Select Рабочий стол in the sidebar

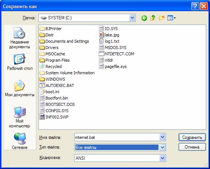(x=20, y=62)
